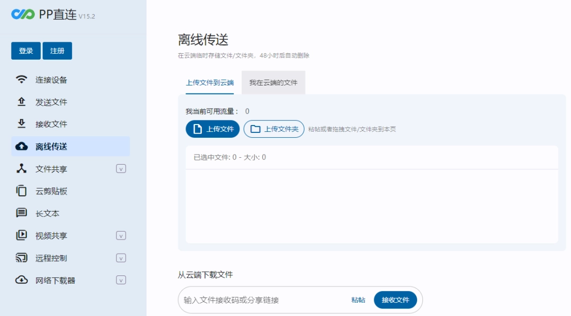Switch to the 我在云端的文件 tab
The width and height of the screenshot is (571, 316).
pos(273,82)
